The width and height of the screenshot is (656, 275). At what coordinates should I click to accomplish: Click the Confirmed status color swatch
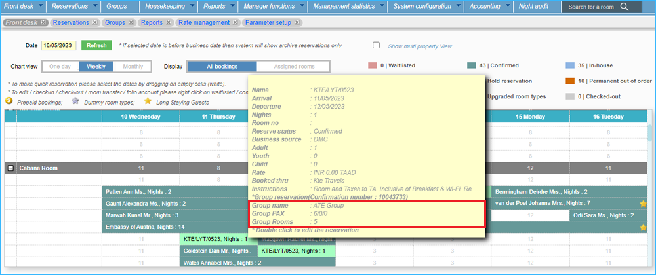[471, 66]
